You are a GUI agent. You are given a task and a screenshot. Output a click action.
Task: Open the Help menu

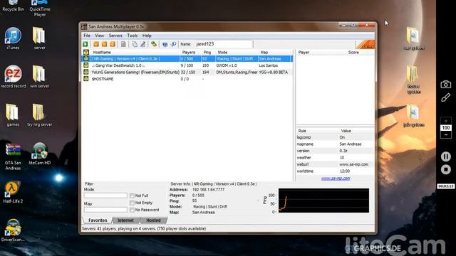tap(147, 36)
